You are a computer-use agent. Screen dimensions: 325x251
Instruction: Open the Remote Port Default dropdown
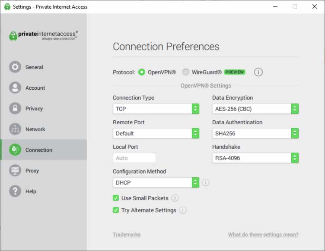coord(156,133)
